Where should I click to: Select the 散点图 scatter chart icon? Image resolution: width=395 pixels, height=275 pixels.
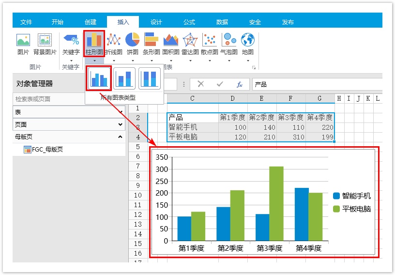click(x=210, y=40)
